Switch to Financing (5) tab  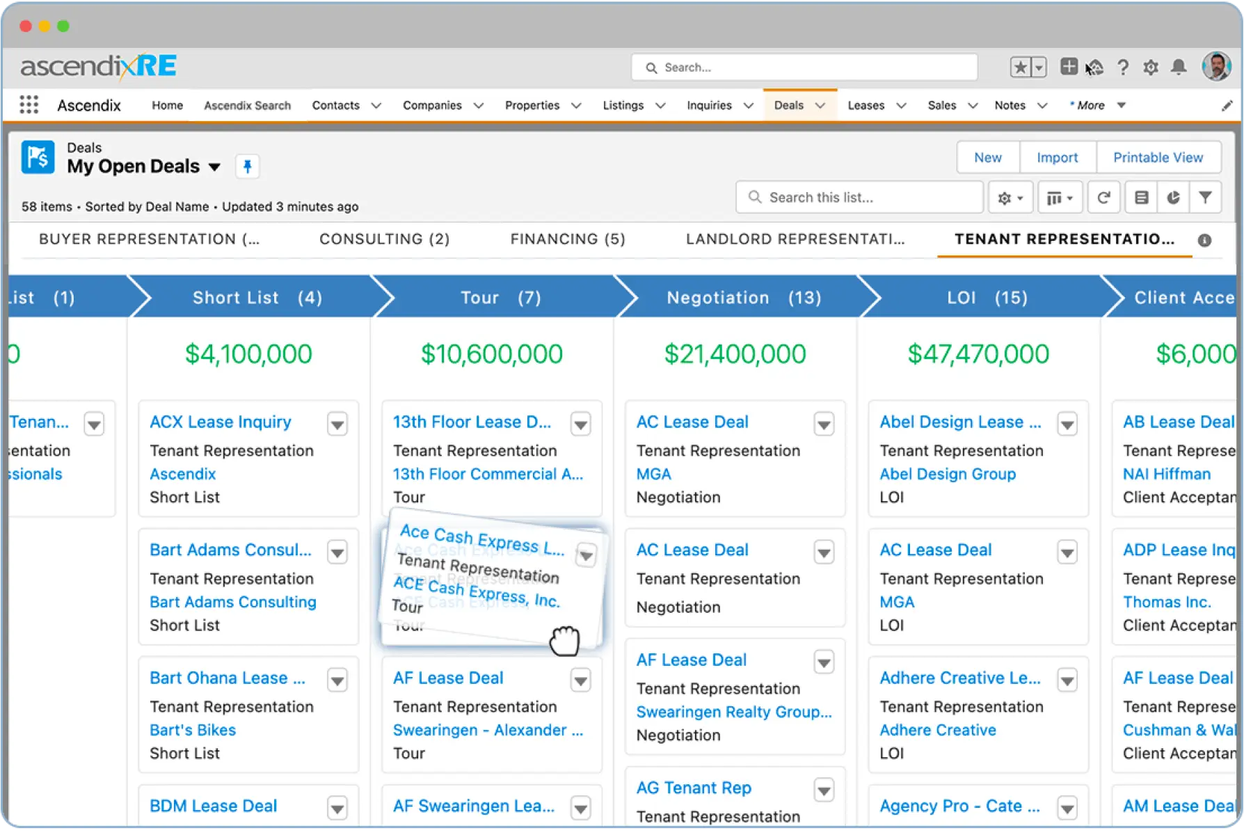[568, 239]
